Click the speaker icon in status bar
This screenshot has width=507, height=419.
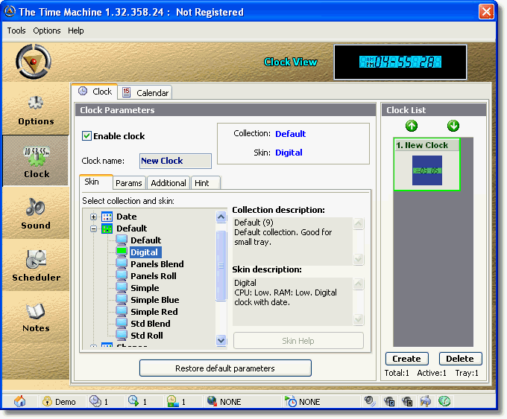[x=370, y=401]
